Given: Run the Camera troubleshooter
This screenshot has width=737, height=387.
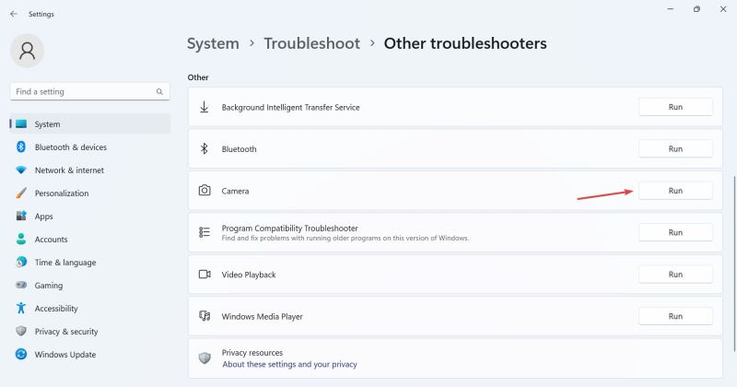Looking at the screenshot, I should tap(675, 191).
